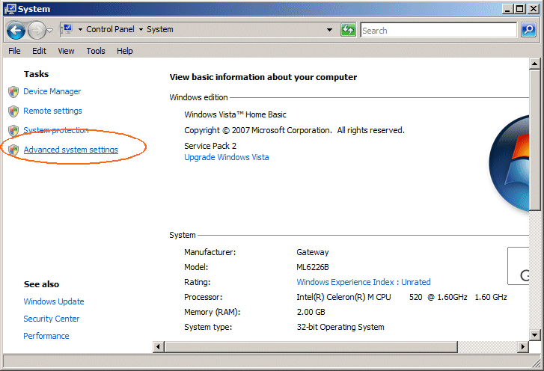Click the green Refresh button in address bar
This screenshot has width=544, height=371.
(348, 30)
